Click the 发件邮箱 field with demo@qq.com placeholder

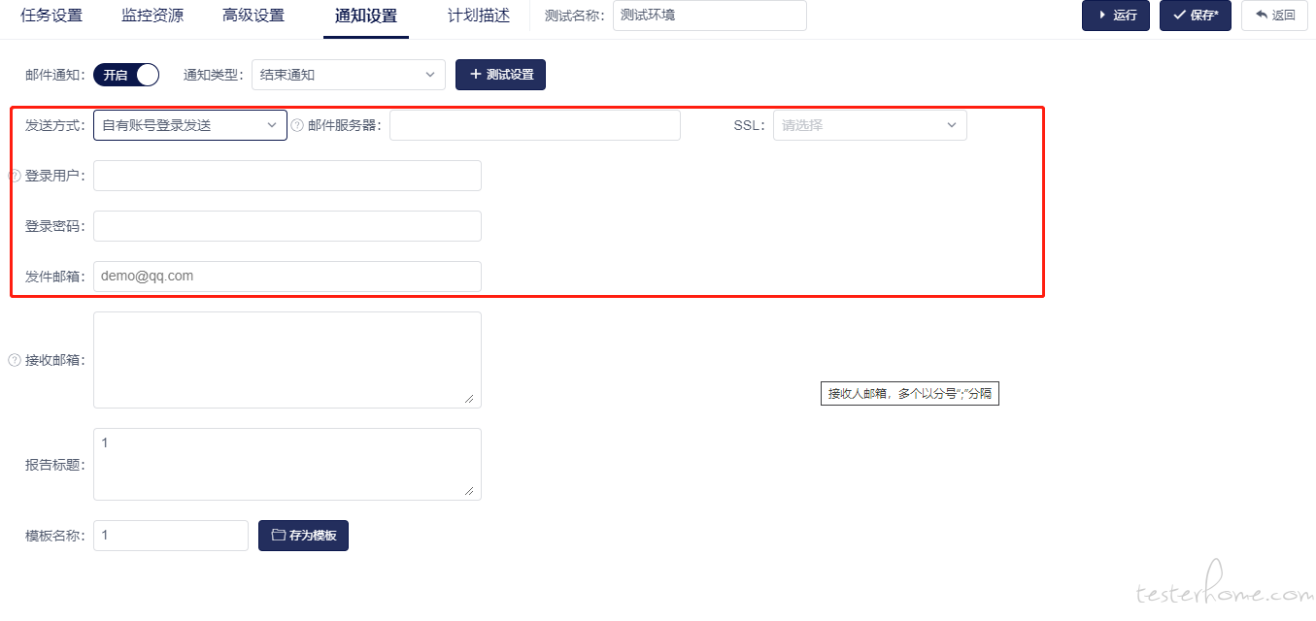pyautogui.click(x=287, y=277)
